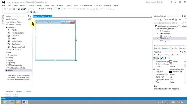This screenshot has width=188, height=105.
Task: Open the Server Explorer tab
Action: [x=10, y=91]
